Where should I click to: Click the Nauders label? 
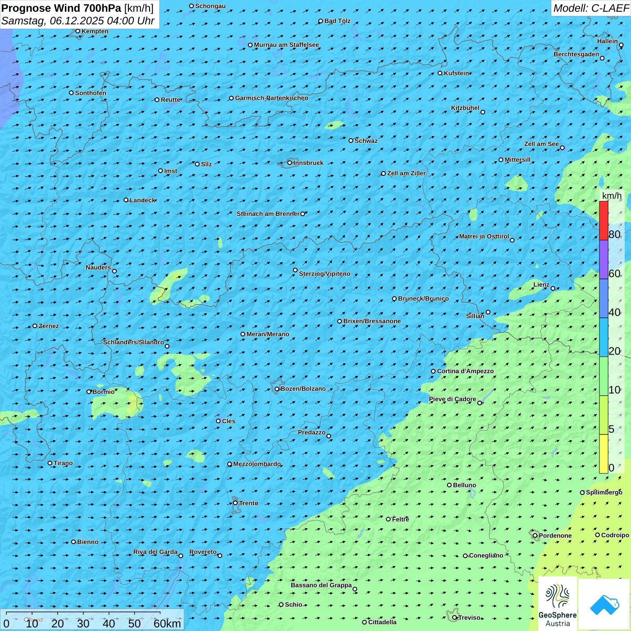click(98, 267)
